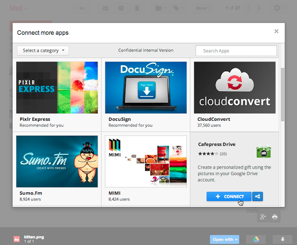This screenshot has width=297, height=245.
Task: Click the reply arrow icon in Mail toolbar
Action: tap(82, 8)
